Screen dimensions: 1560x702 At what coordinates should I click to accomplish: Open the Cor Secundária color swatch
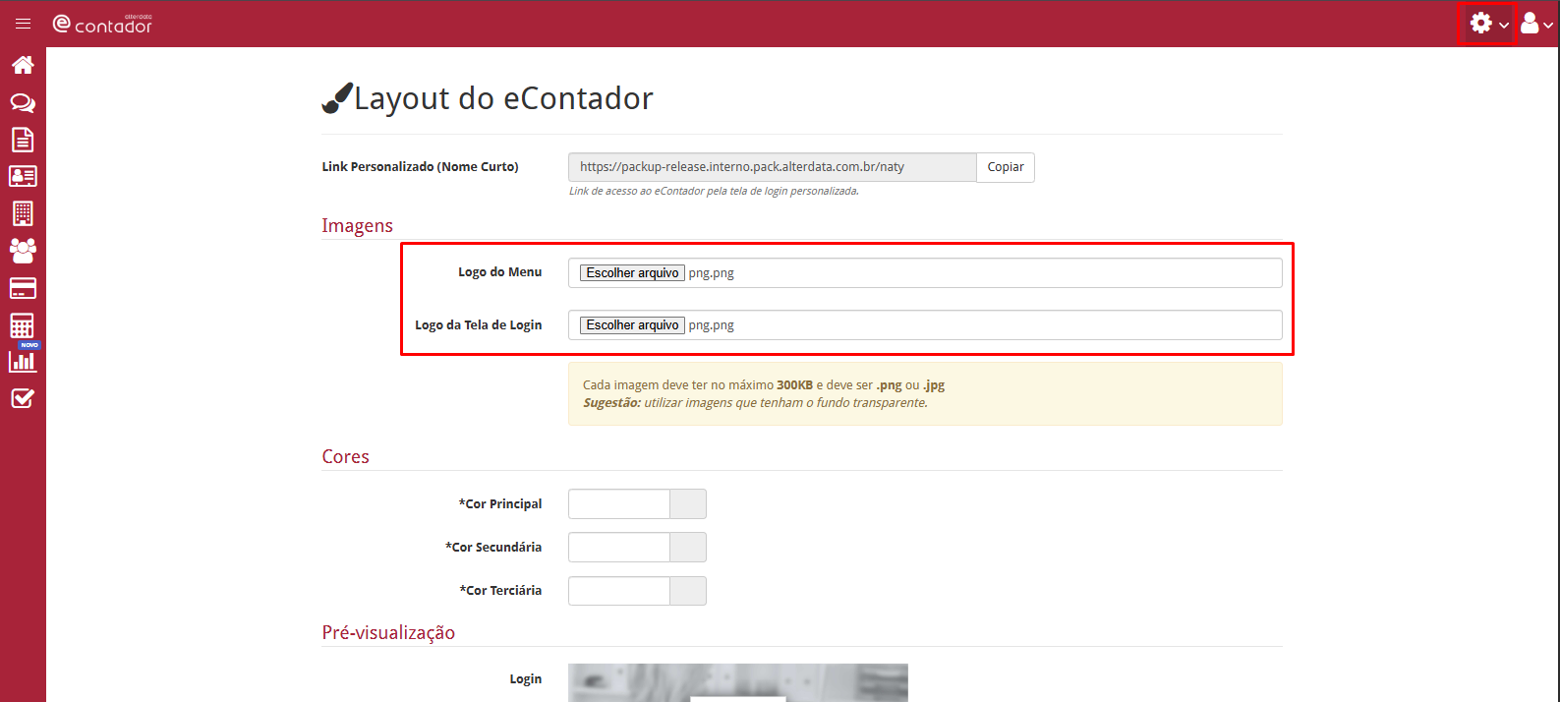click(688, 548)
